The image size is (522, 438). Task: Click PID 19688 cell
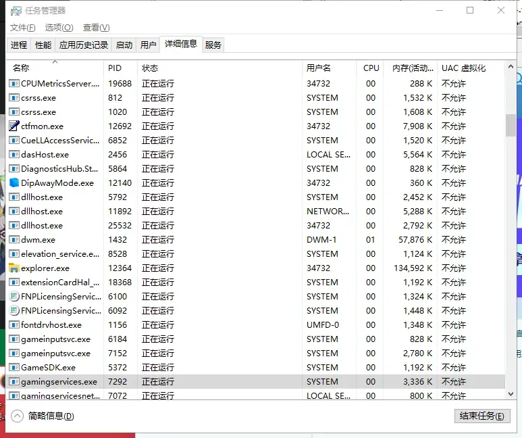pos(120,83)
